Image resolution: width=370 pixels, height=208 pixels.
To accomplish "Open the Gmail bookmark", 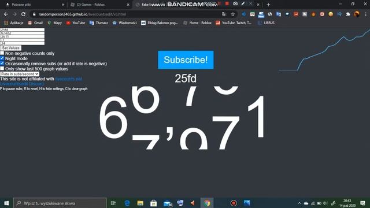I will coord(35,23).
